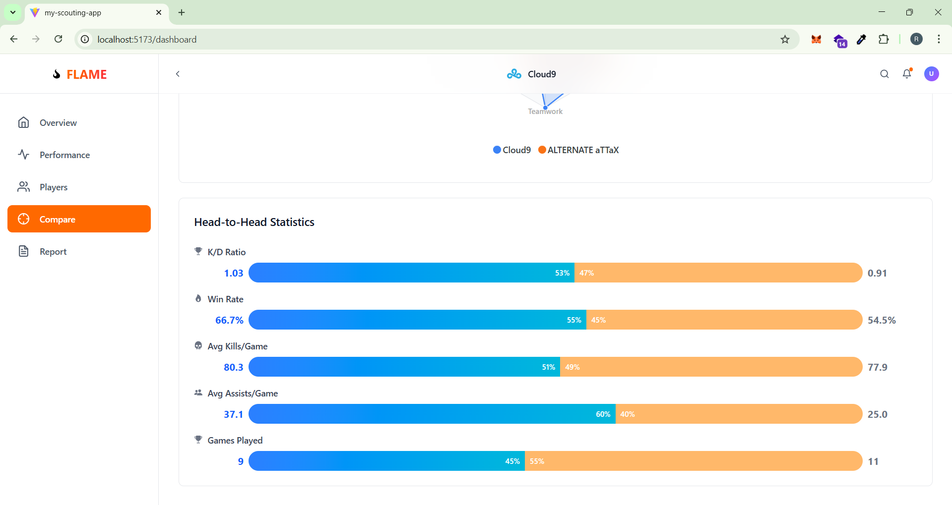The width and height of the screenshot is (952, 505).
Task: Click the Cloud9 team logo
Action: click(514, 74)
